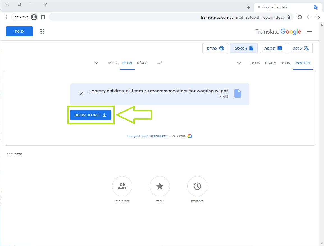Open the Google apps grid icon
Screen dimensions: 324x246
pyautogui.click(x=42, y=31)
